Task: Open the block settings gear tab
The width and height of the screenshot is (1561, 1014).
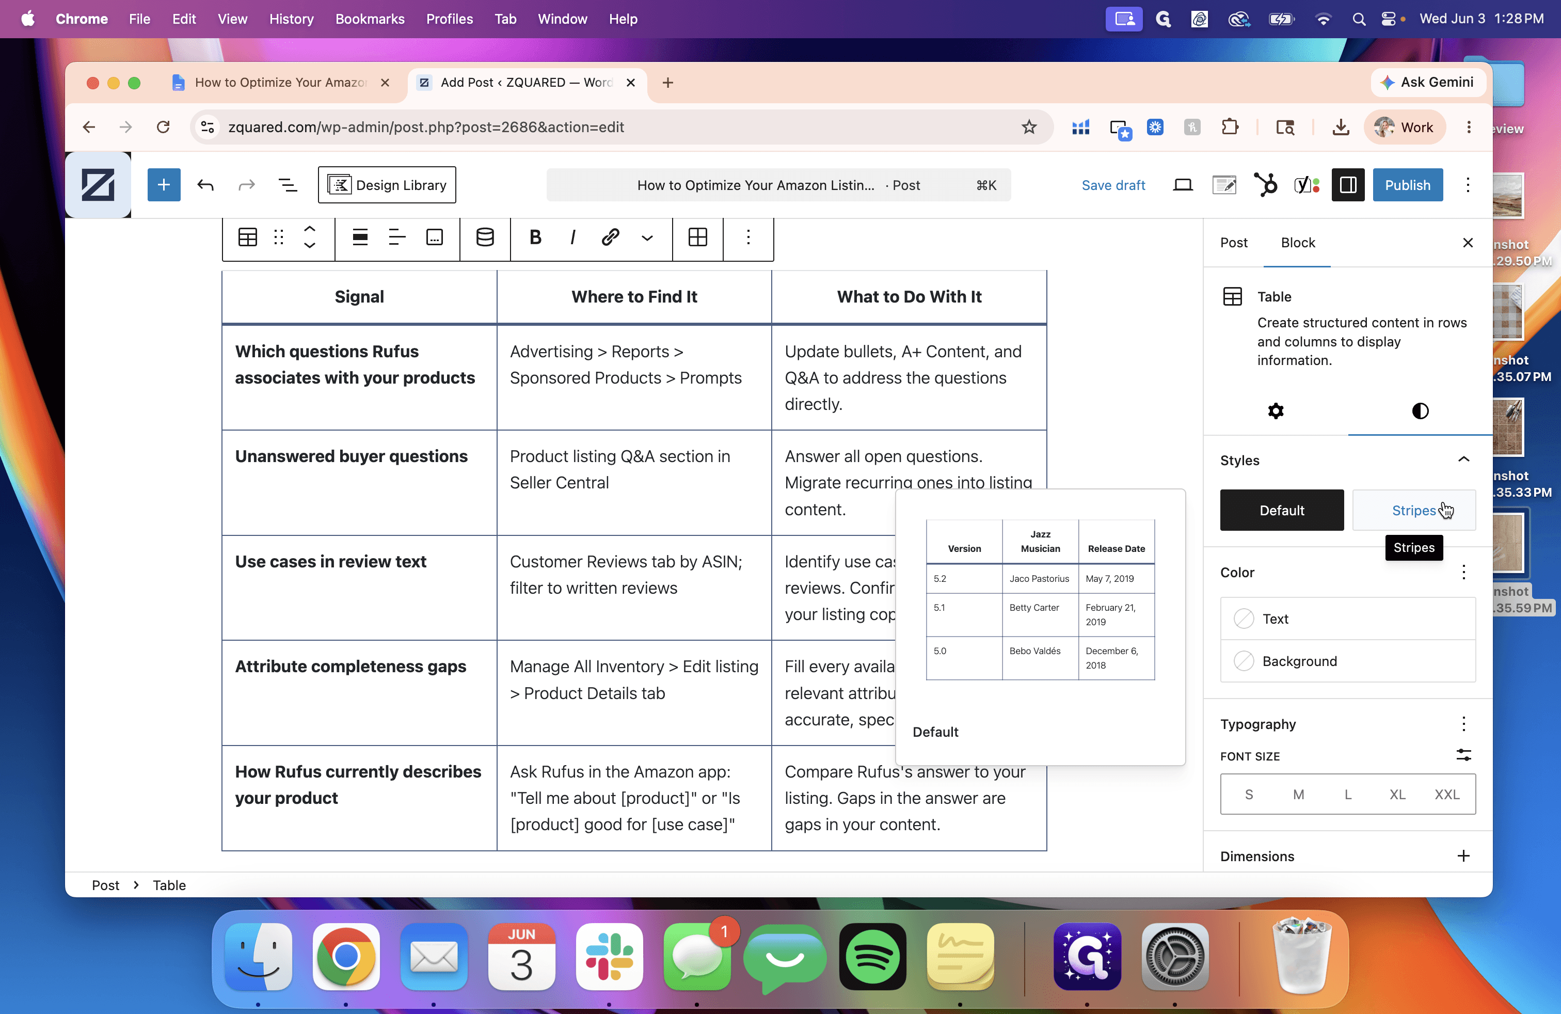Action: point(1276,411)
